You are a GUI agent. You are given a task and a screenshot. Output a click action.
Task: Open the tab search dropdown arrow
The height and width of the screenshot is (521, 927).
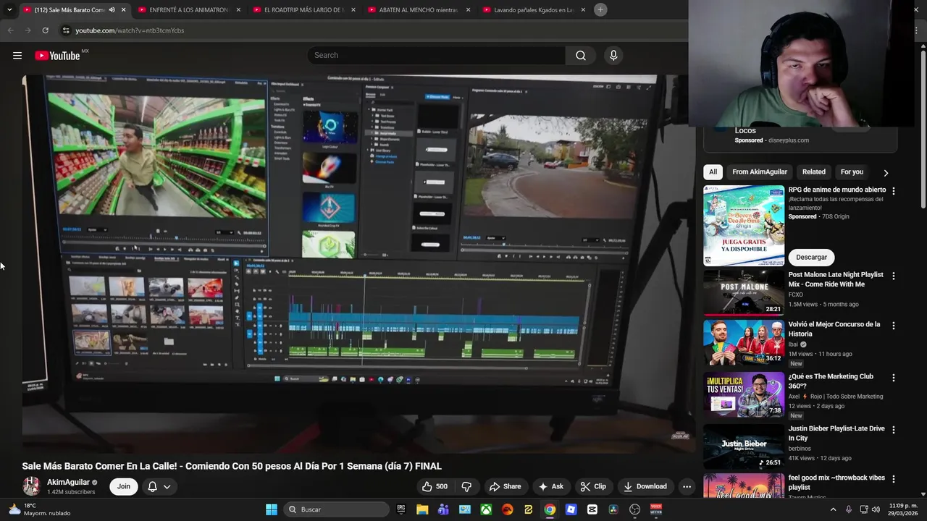9,9
